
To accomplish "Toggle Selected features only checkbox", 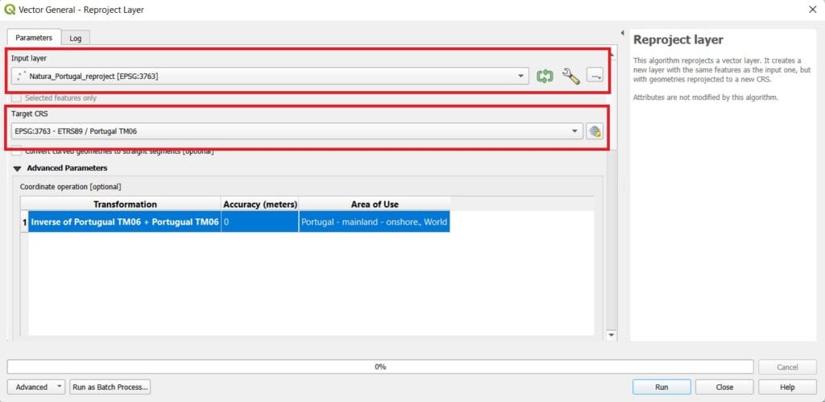I will coord(17,97).
